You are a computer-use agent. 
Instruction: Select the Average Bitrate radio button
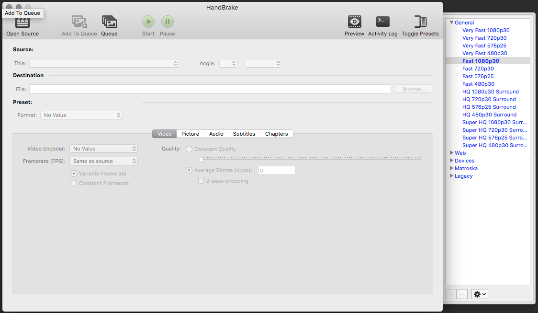(189, 170)
